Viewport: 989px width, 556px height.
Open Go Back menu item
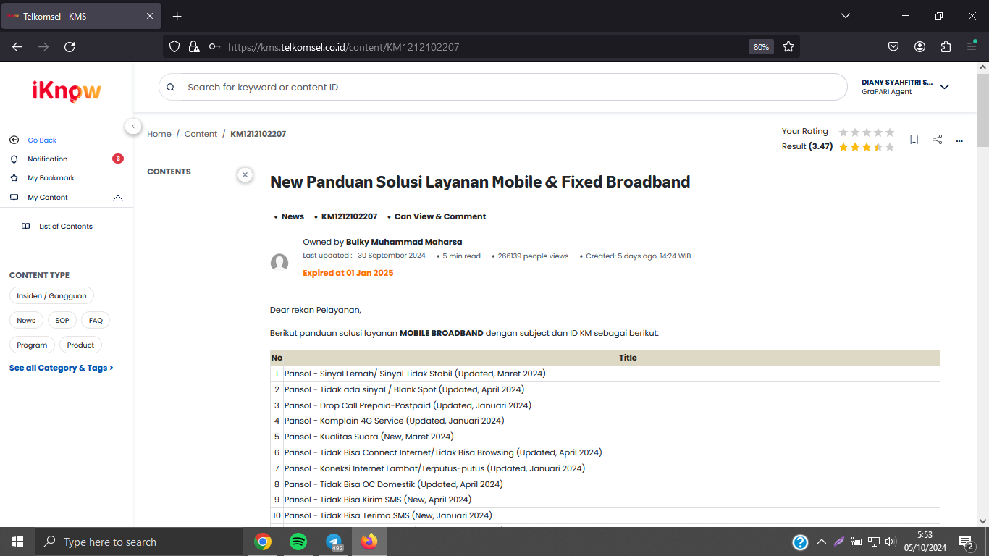click(x=42, y=140)
